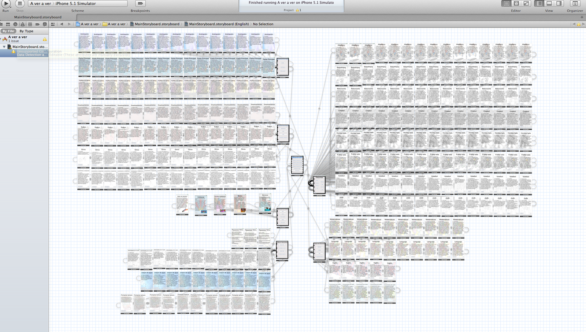Add a new tab with plus button
586x332 pixels.
(x=582, y=17)
